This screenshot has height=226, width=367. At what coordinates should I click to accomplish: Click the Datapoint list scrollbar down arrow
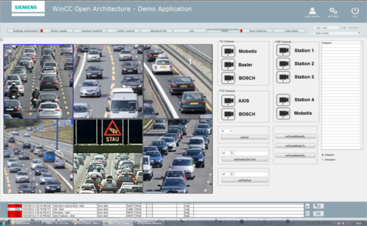click(x=362, y=148)
